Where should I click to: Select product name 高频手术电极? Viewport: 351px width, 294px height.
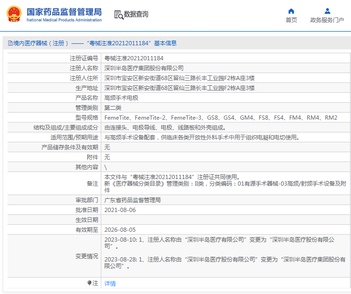122,98
